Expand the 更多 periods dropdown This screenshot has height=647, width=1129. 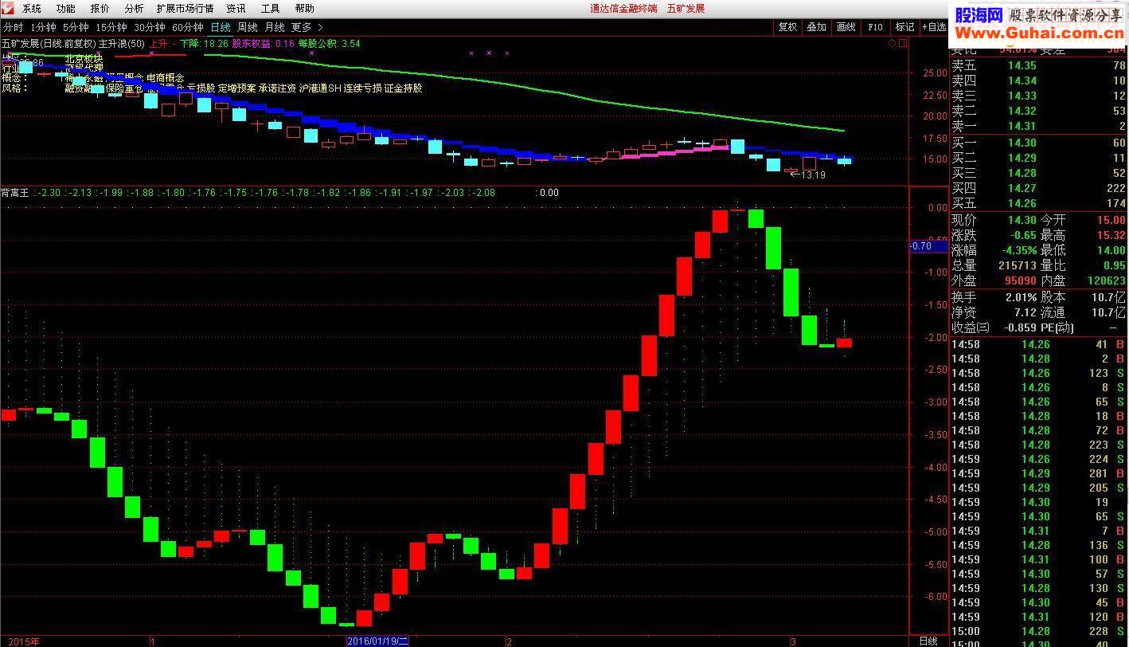coord(307,27)
